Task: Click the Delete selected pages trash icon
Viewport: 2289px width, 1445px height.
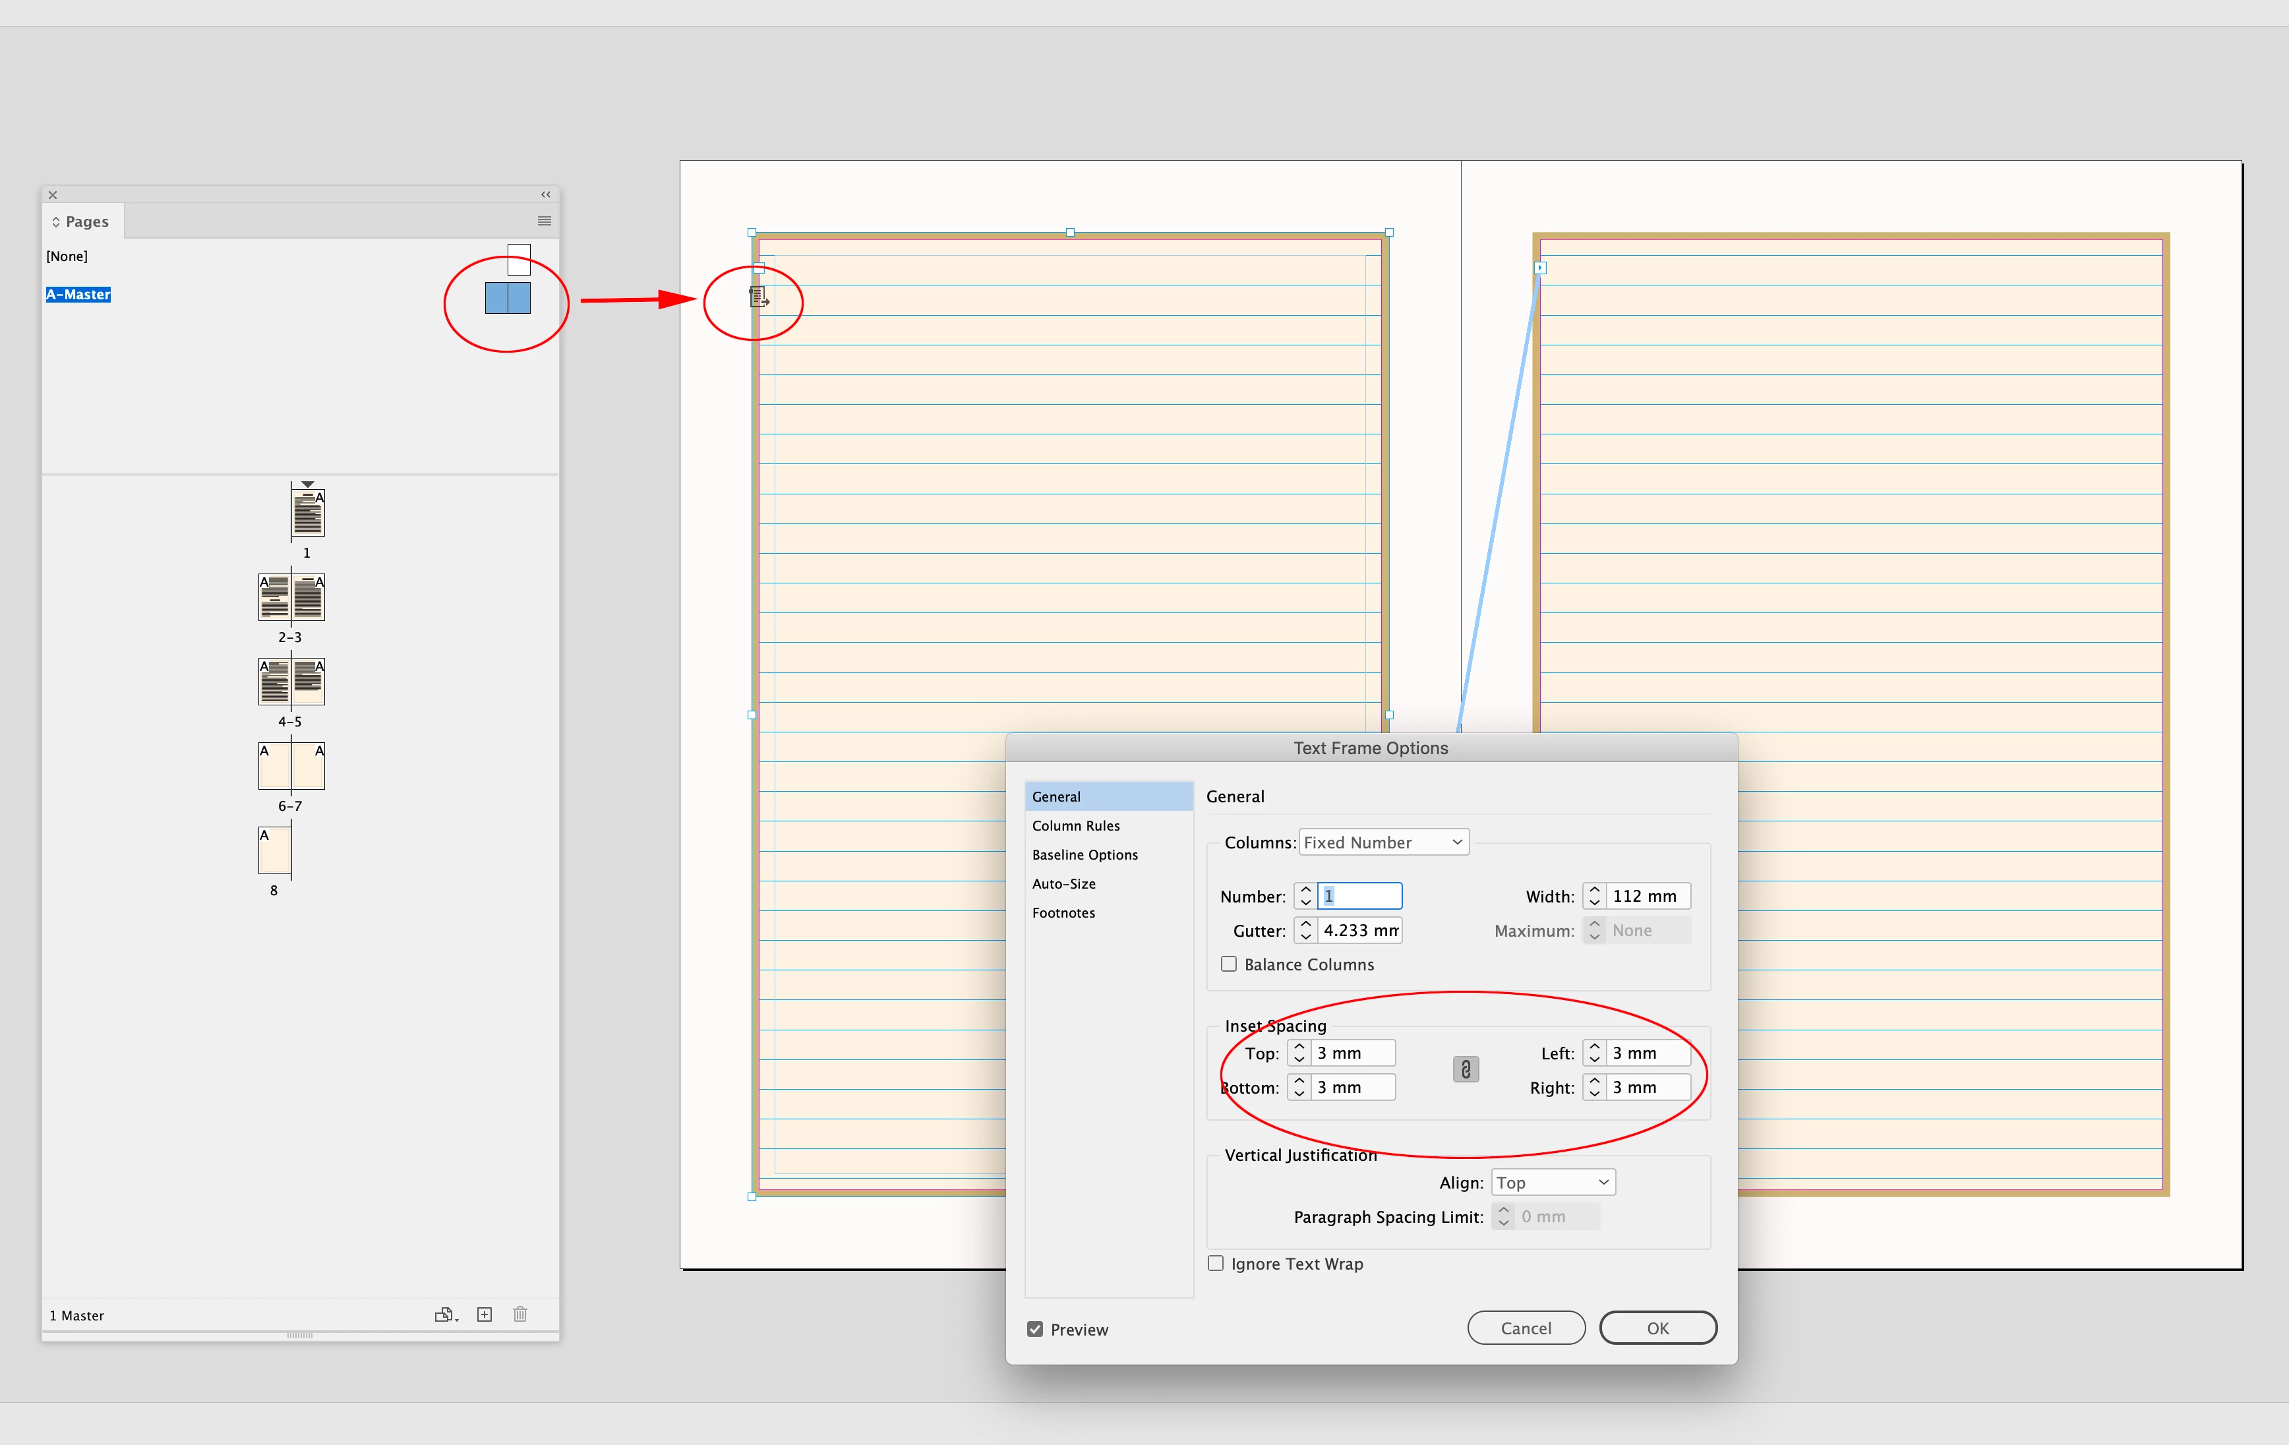Action: pos(520,1314)
